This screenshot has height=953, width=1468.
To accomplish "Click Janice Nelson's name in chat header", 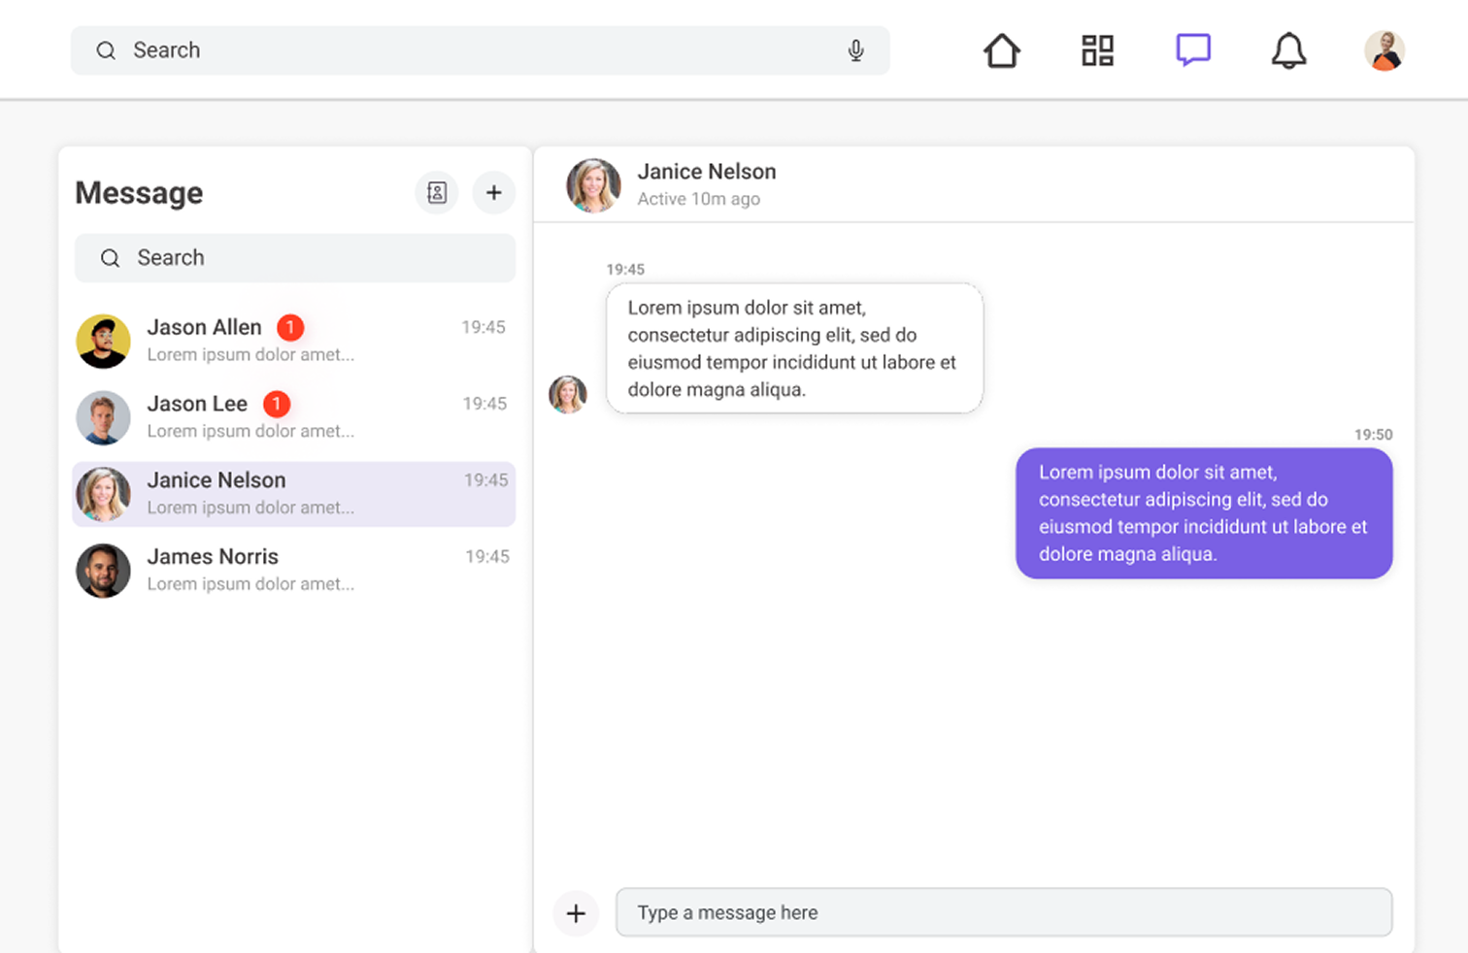I will 707,171.
